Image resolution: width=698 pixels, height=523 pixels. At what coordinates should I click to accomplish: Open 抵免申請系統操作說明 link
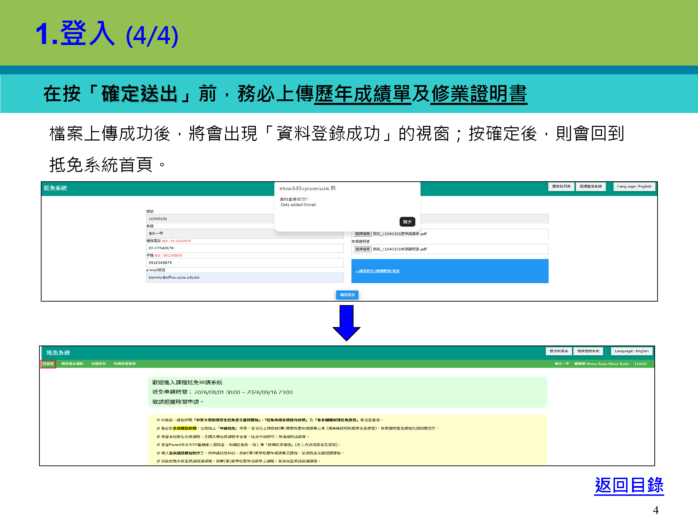point(285,420)
